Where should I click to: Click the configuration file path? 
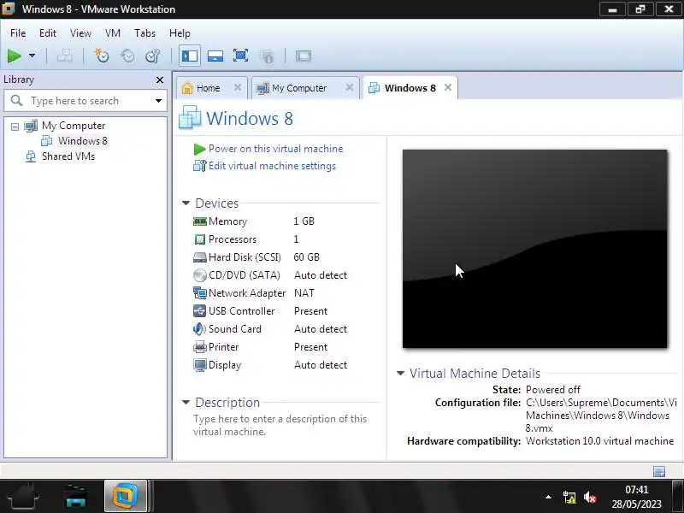coord(601,416)
